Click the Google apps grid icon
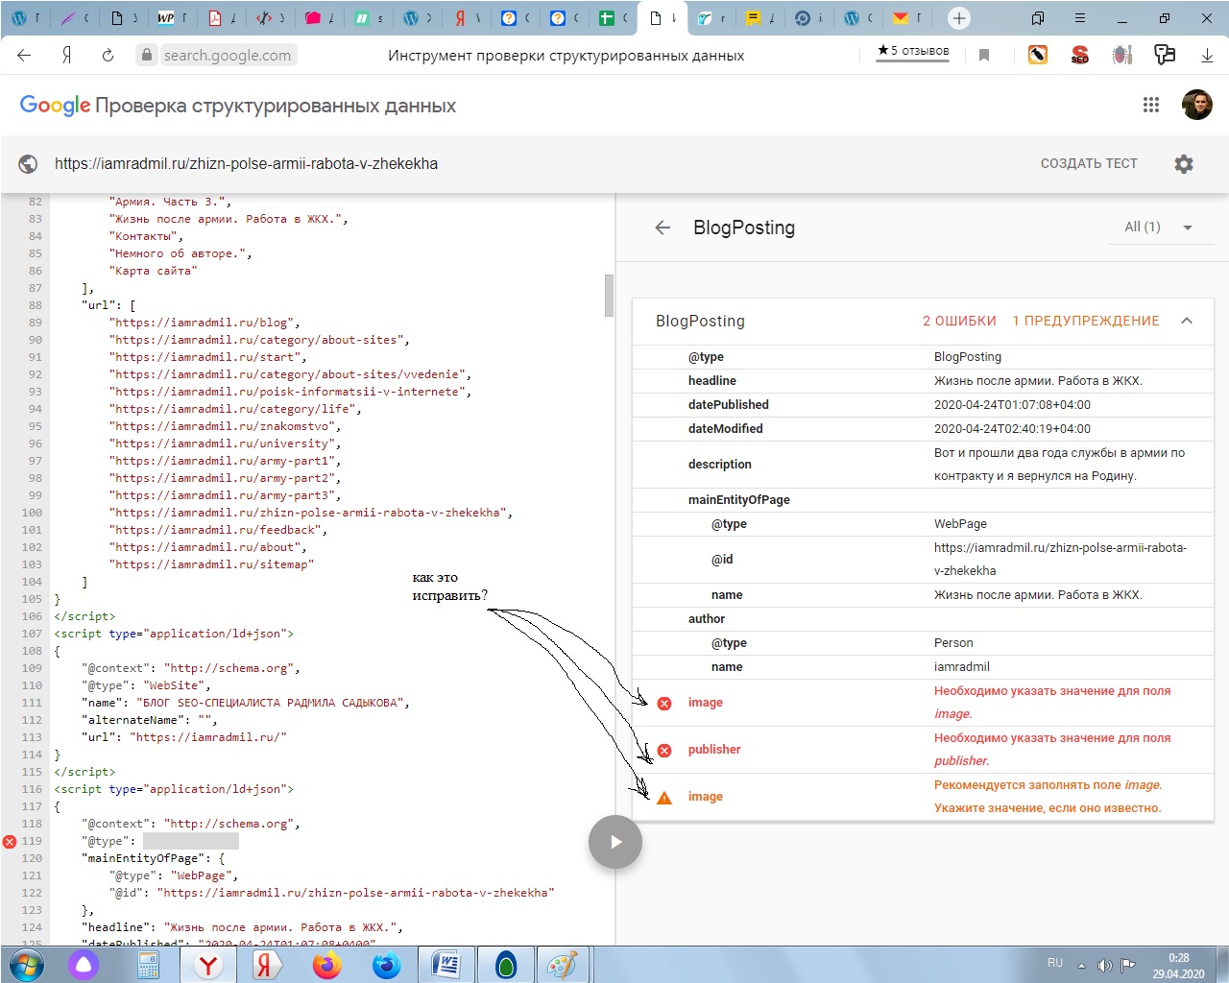 [x=1151, y=106]
